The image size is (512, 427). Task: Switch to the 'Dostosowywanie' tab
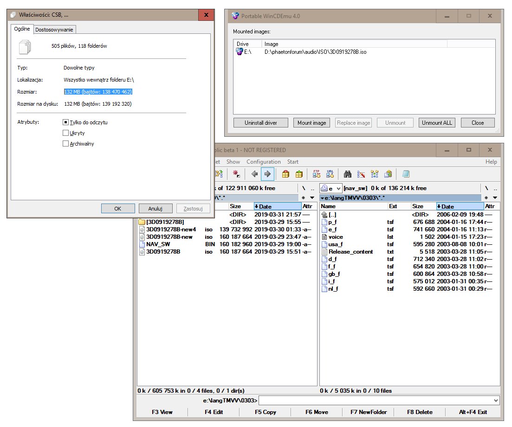point(54,30)
